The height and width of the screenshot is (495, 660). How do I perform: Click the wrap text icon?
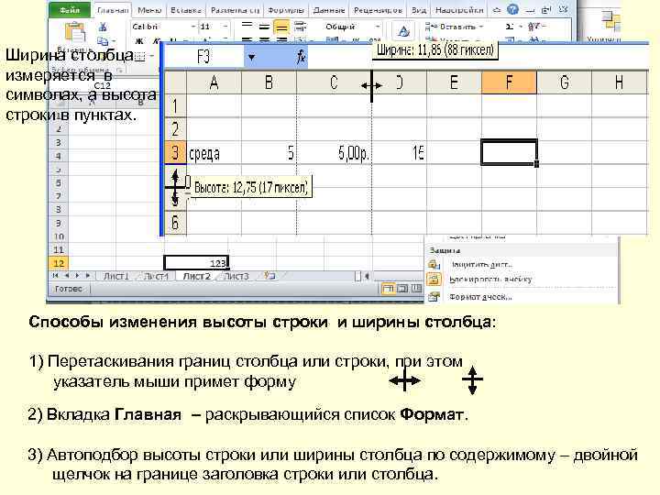(x=300, y=27)
